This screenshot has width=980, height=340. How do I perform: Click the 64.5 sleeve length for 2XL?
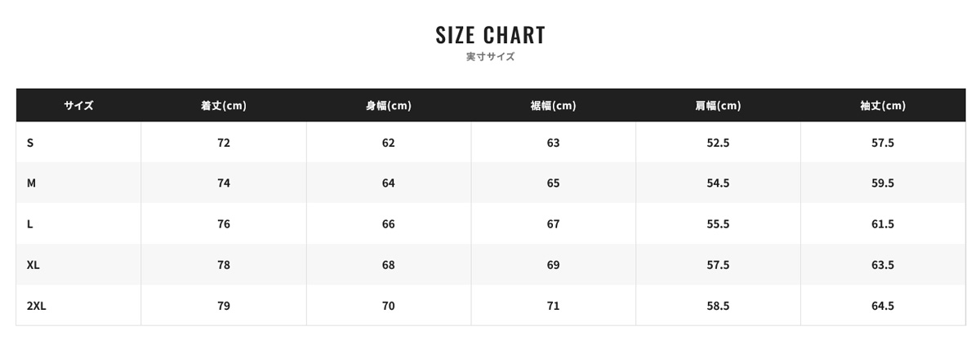[x=883, y=306]
